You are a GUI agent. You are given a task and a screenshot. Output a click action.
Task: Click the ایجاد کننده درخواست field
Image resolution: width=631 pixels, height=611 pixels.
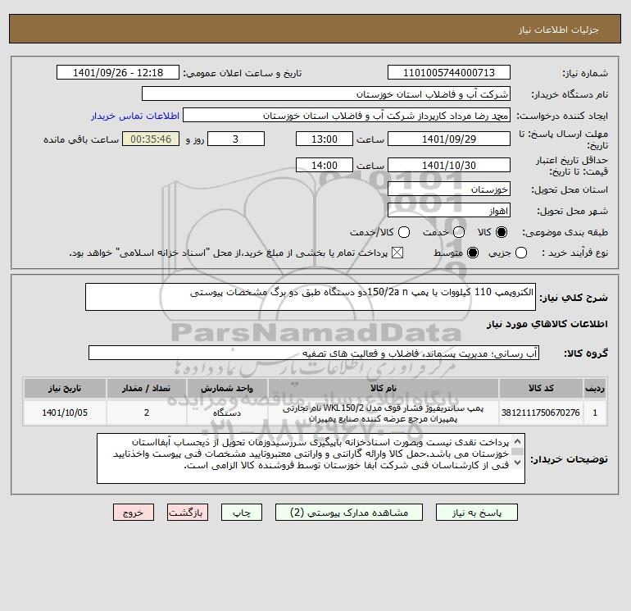[x=347, y=115]
